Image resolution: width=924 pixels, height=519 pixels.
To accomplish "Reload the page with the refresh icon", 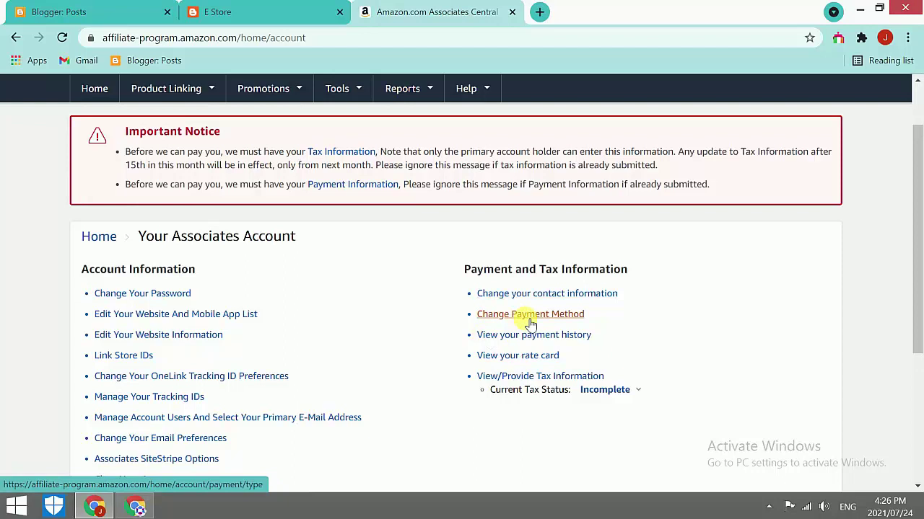I will [x=62, y=37].
